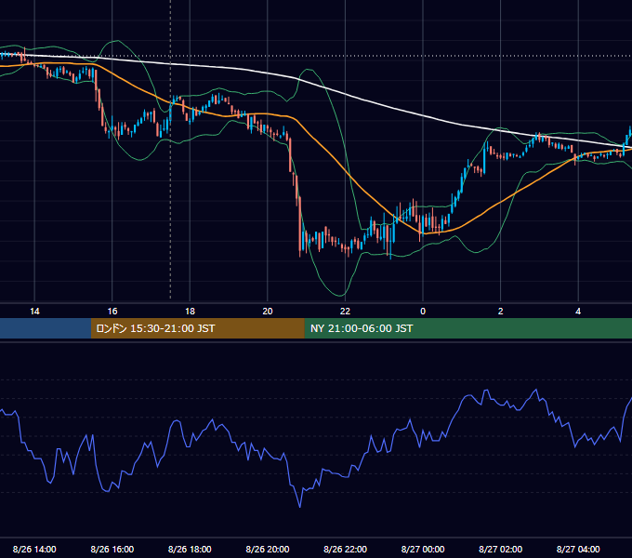Click the 8/27 02:00 time label

coord(501,549)
